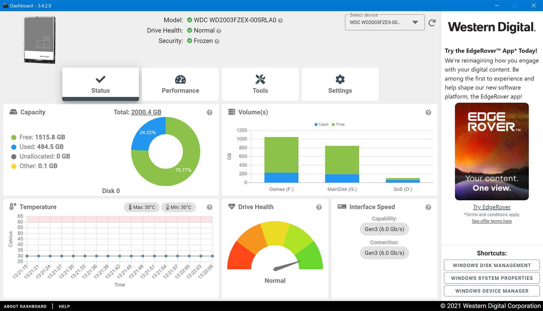This screenshot has height=311, width=543.
Task: Click the yellow Other legend dot
Action: (x=14, y=166)
